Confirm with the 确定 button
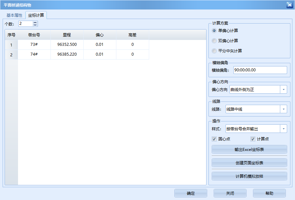This screenshot has height=200, width=295. tap(190, 193)
